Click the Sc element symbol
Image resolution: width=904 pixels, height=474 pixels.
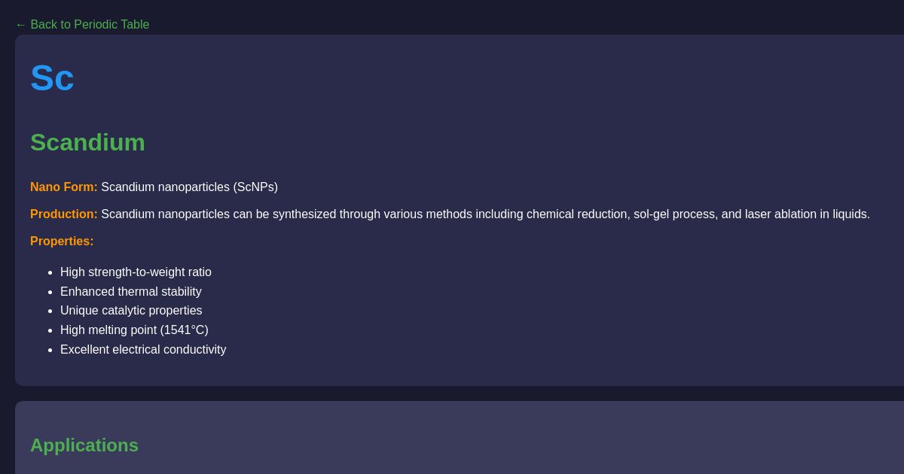tap(52, 78)
